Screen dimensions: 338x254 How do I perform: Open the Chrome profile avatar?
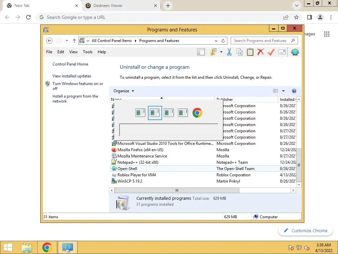point(320,17)
